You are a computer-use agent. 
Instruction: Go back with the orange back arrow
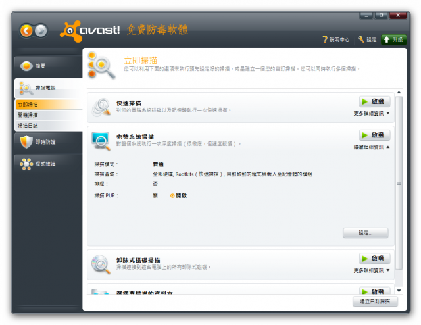coord(26,31)
